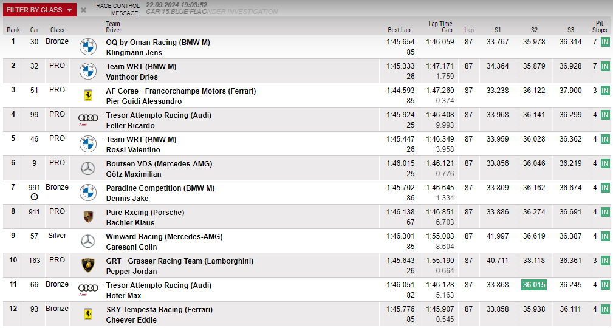This screenshot has height=328, width=613.
Task: Click S1 time 40.711 for car 163
Action: pos(498,261)
